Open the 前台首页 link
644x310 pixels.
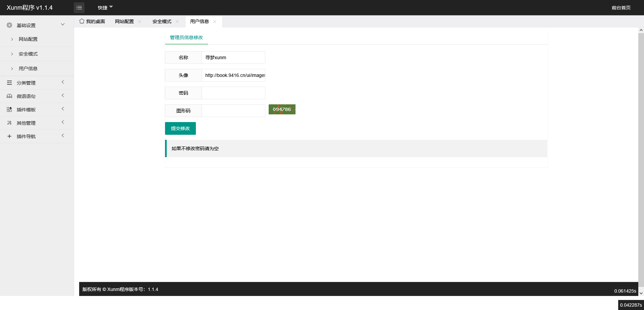pos(621,8)
